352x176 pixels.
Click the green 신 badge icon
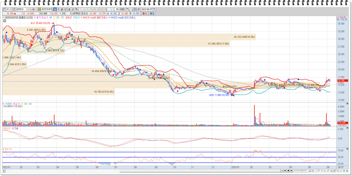pyautogui.click(x=39, y=9)
